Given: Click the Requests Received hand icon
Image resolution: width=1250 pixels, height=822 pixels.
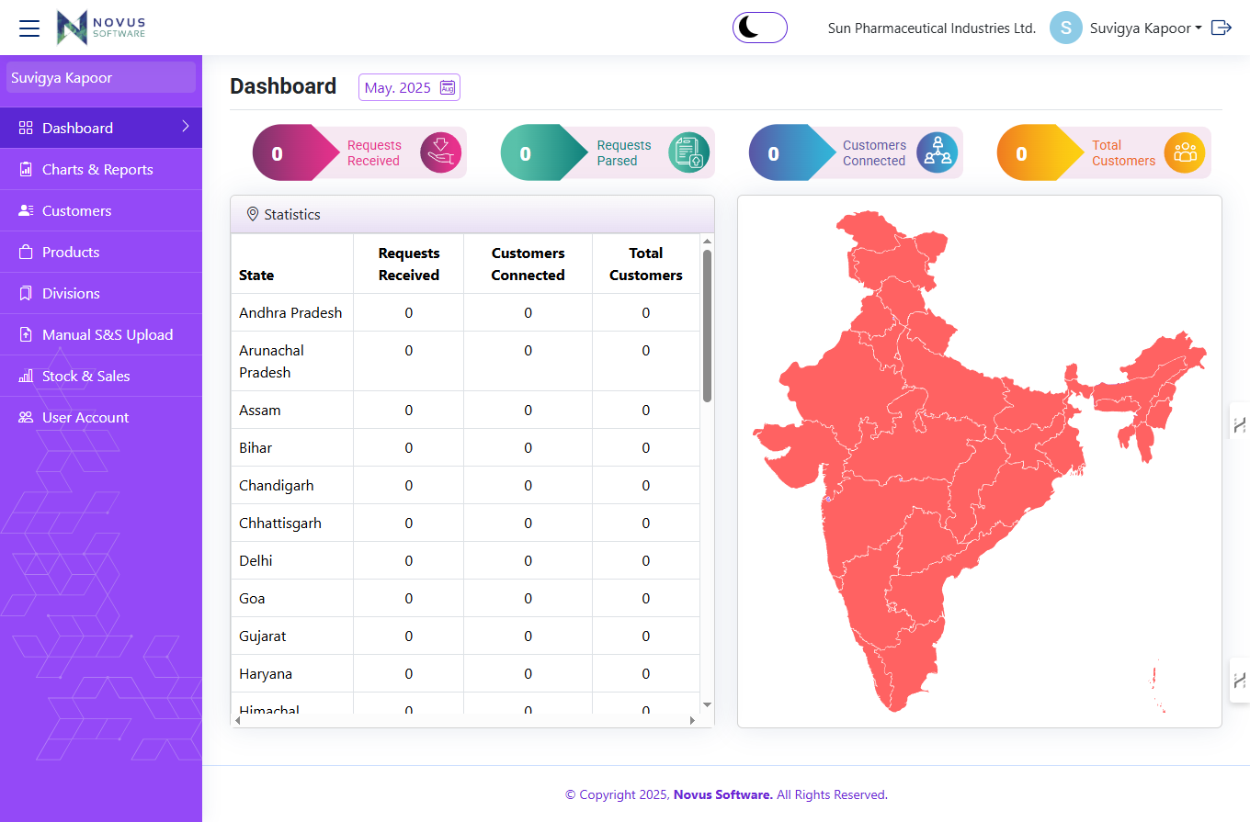Looking at the screenshot, I should pos(440,152).
